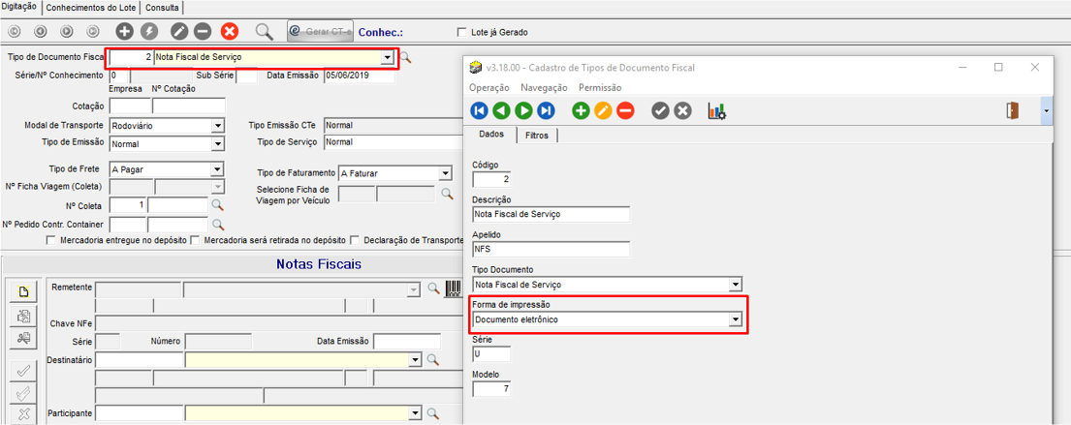Open Tipo de Documento Fiscal dropdown

click(x=388, y=57)
